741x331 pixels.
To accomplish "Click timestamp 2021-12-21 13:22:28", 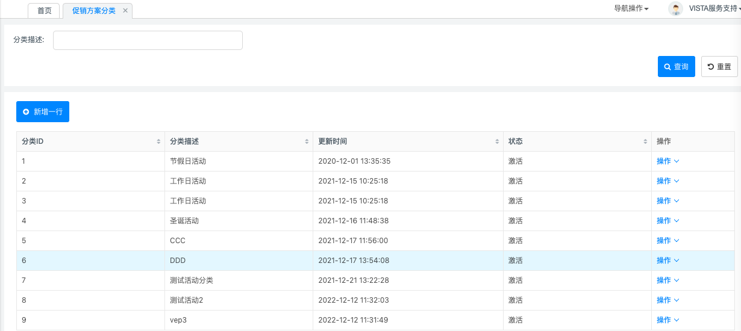I will [354, 280].
